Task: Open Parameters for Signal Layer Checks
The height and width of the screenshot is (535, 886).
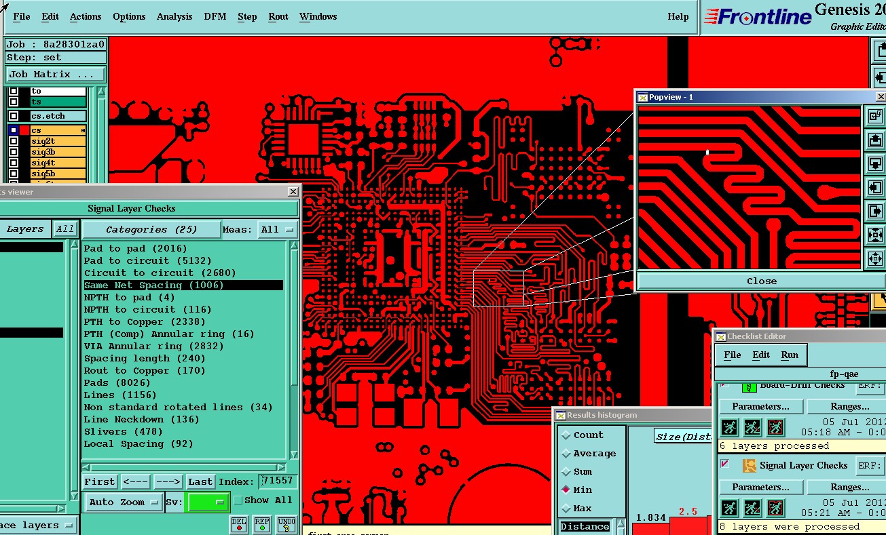Action: point(760,487)
